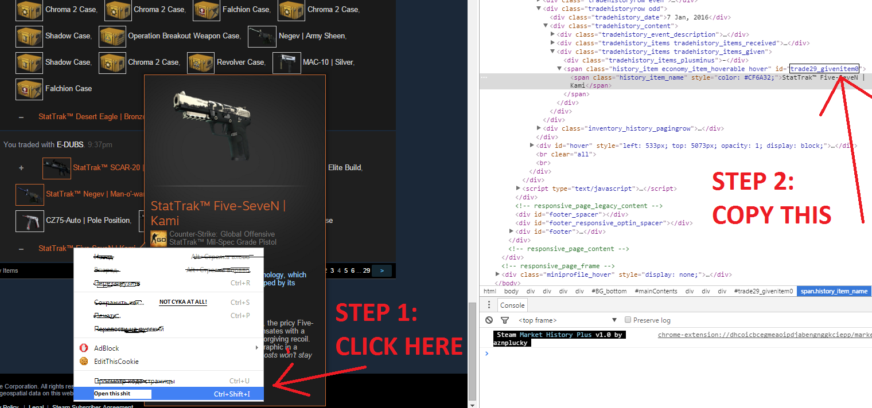Collapse the tradehistory_items_given div node
Screen dimensions: 872x408
click(552, 52)
